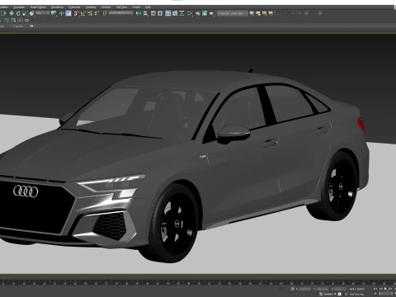396x297 pixels.
Task: Click the timeline ruler at bottom
Action: [x=198, y=282]
